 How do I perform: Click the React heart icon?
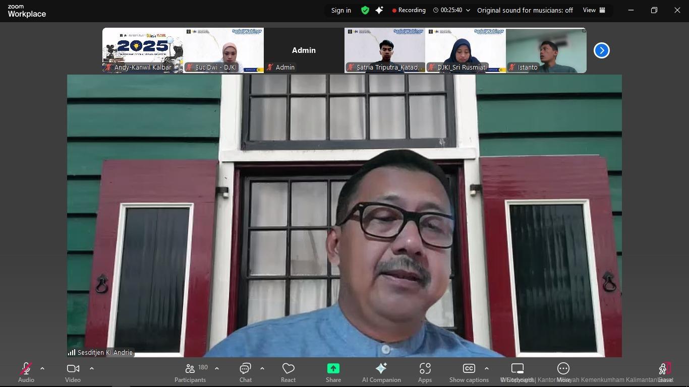(288, 373)
